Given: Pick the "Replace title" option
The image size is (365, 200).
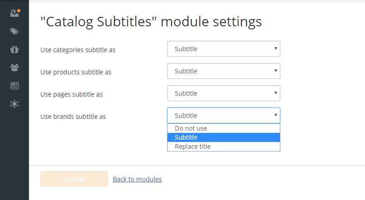Looking at the screenshot, I should point(223,146).
